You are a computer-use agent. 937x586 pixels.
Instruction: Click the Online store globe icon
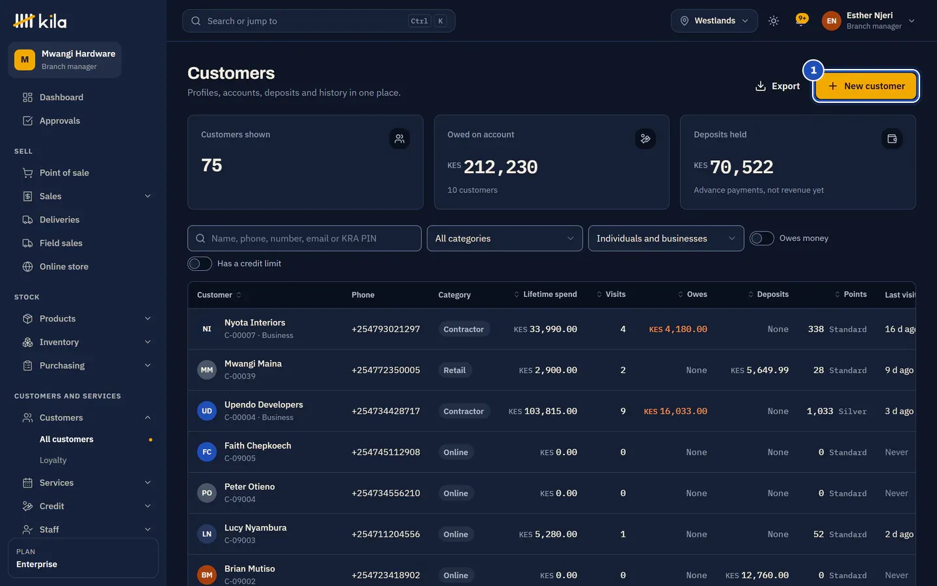(27, 266)
